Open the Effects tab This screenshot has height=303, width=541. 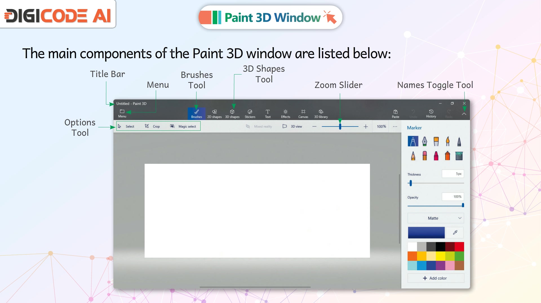(285, 114)
